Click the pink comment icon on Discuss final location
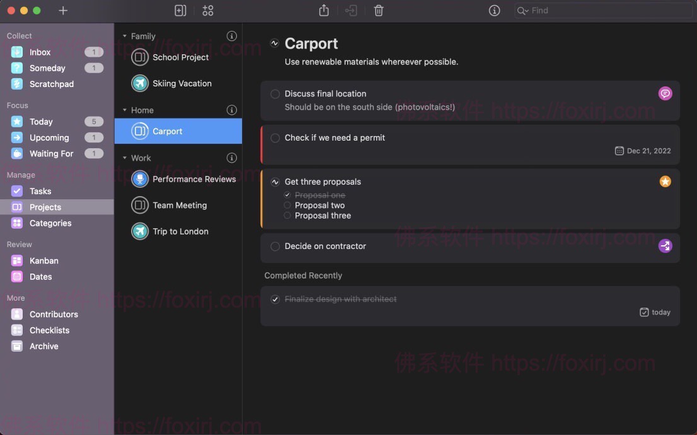 (665, 93)
